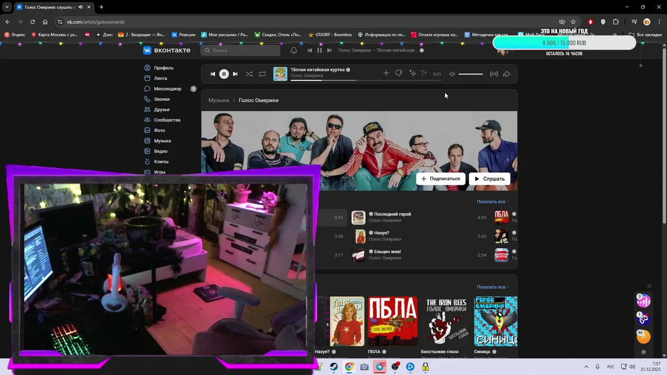This screenshot has height=375, width=667.
Task: Open the Синица album cover
Action: tap(496, 321)
